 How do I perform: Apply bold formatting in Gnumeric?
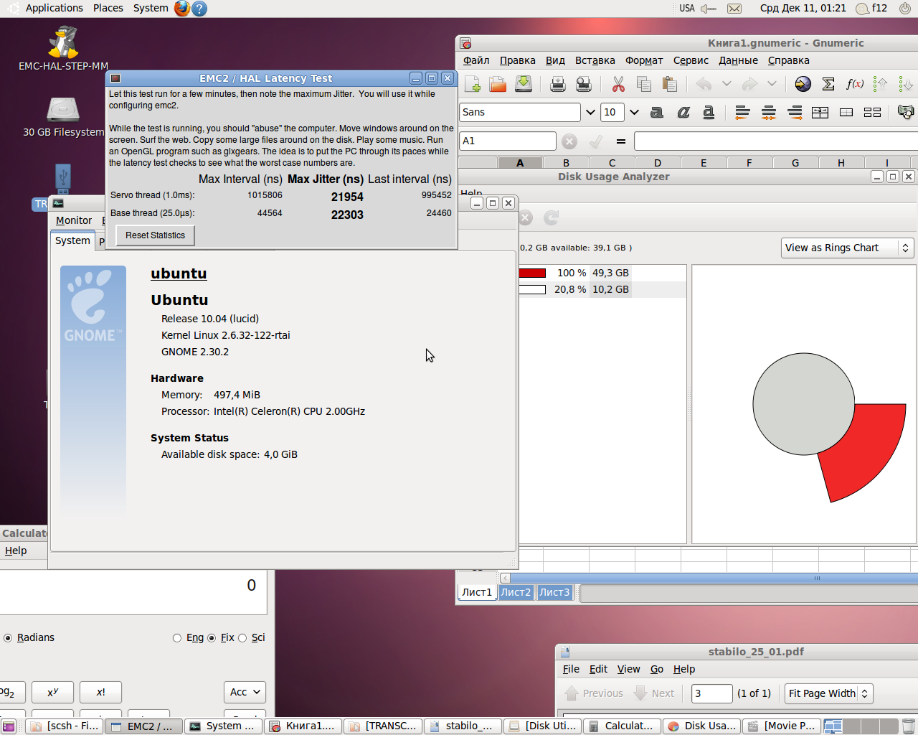coord(657,112)
